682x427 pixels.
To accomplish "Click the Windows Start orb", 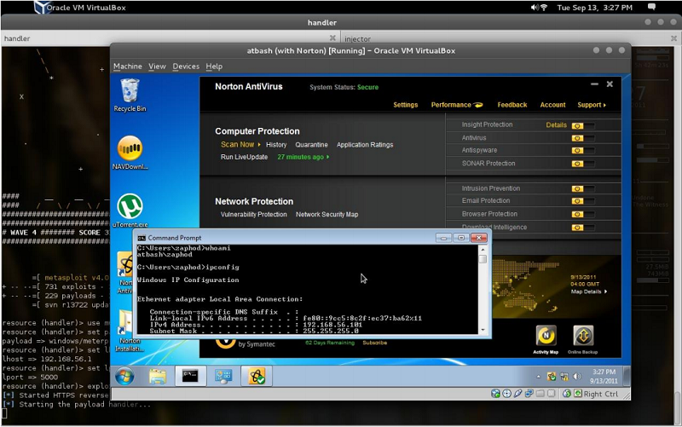I will point(124,376).
